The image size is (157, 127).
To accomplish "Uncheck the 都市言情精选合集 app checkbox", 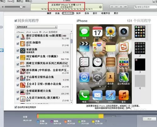I will point(18,37).
